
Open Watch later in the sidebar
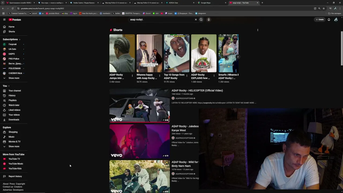[x=14, y=105]
